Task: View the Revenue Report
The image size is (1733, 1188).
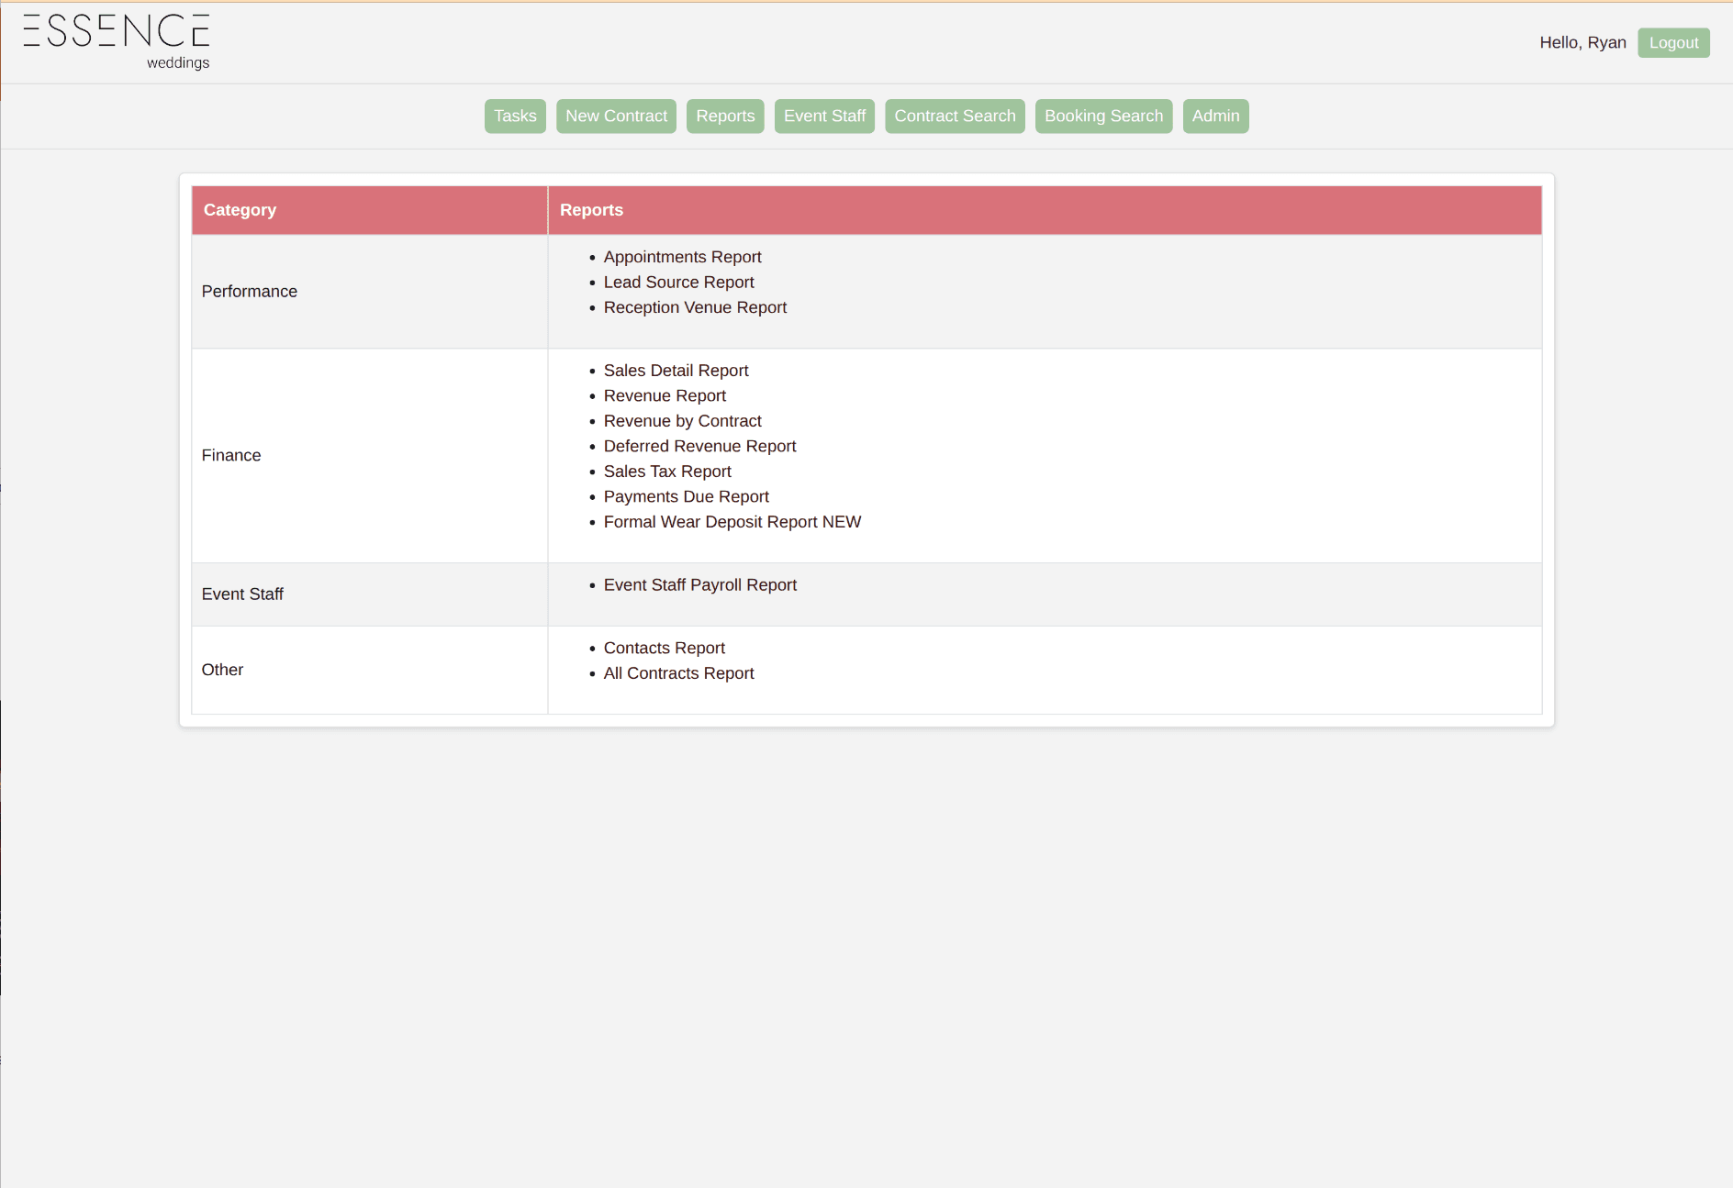Action: pyautogui.click(x=665, y=395)
